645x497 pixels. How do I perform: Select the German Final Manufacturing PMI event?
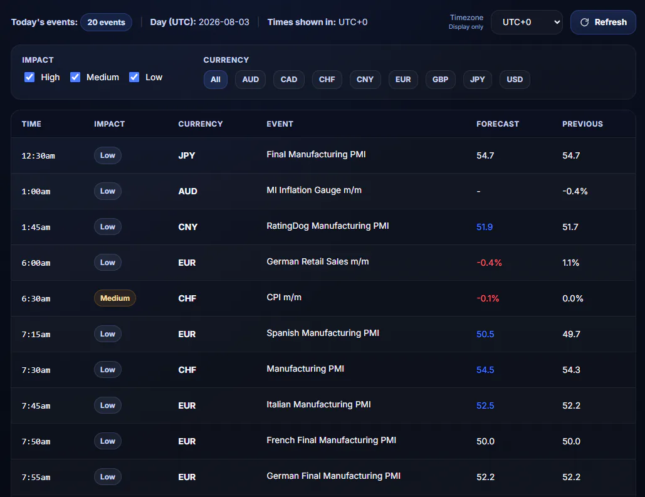[x=333, y=476]
